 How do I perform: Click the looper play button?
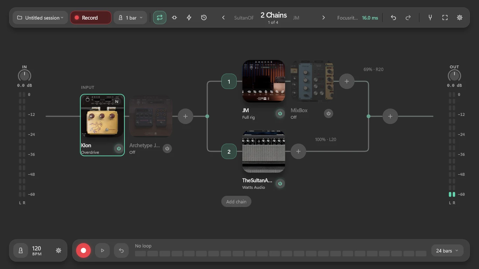point(102,250)
